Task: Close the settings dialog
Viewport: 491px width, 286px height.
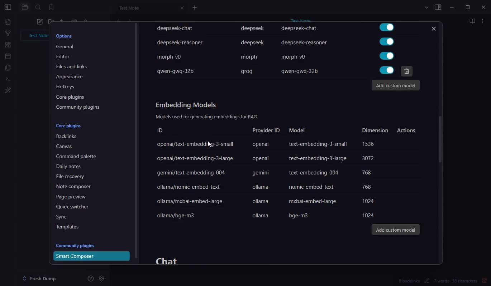Action: pos(434,29)
